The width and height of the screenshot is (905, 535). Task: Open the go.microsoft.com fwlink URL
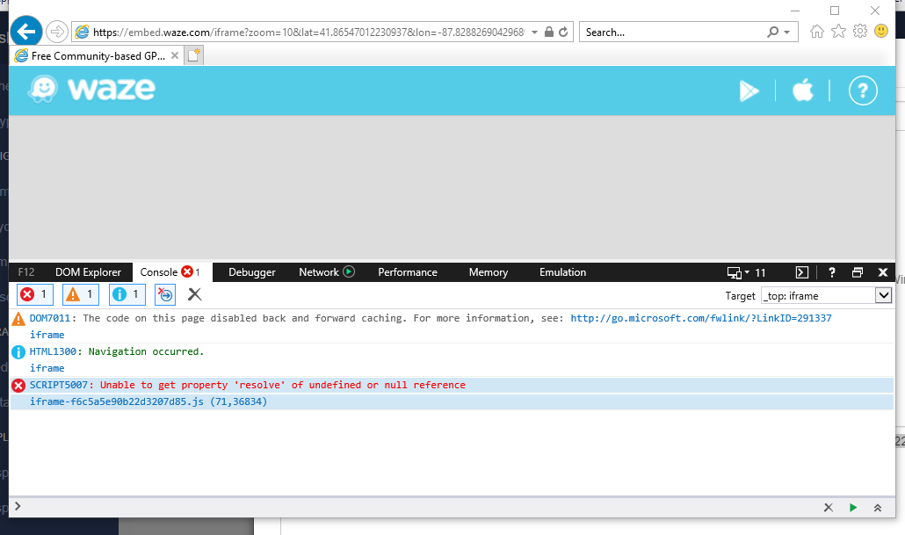coord(700,318)
